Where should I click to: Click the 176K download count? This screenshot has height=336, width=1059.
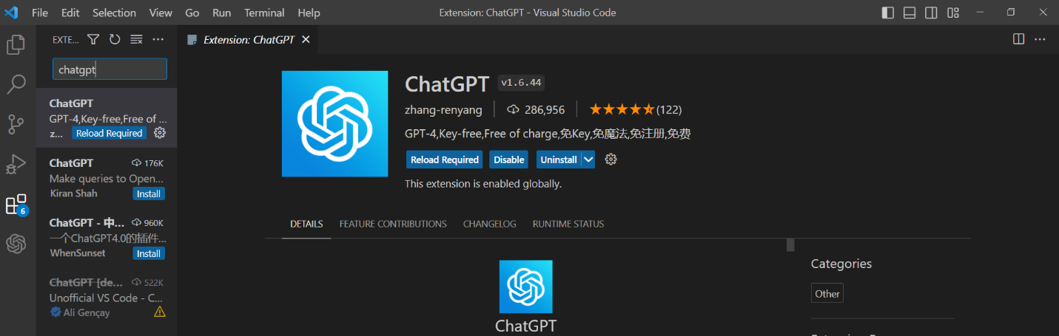click(x=147, y=162)
